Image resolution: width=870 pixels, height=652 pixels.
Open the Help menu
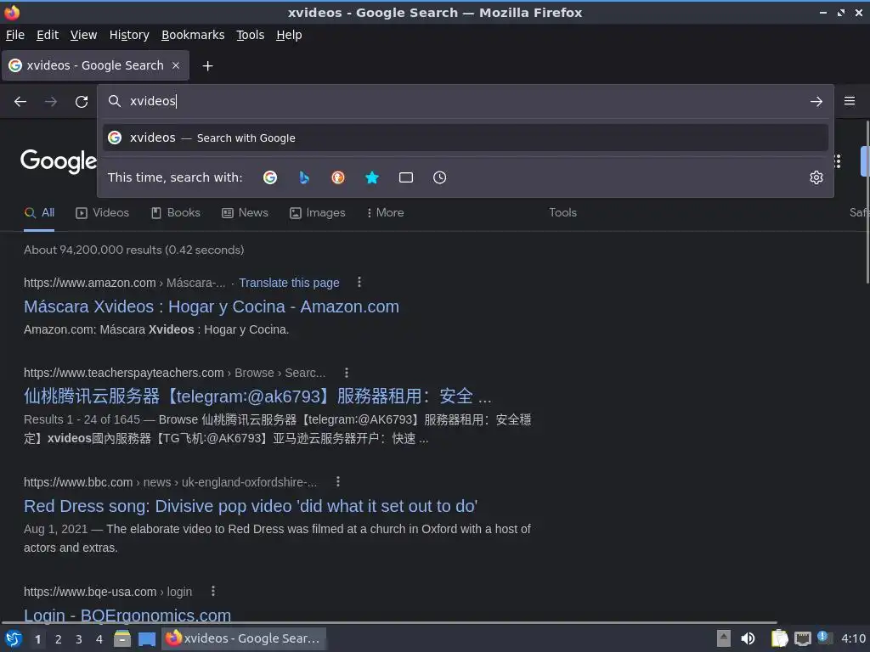point(289,35)
